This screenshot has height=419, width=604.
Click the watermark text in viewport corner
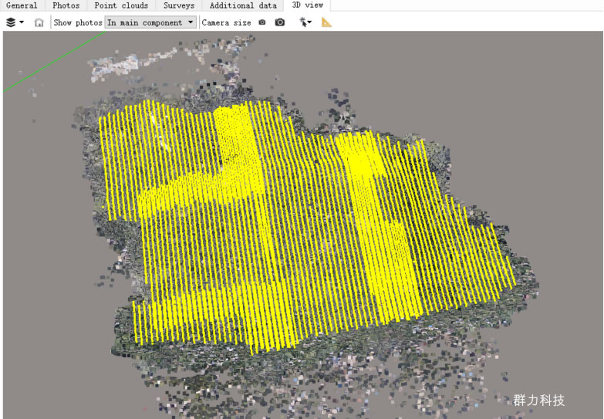point(539,400)
